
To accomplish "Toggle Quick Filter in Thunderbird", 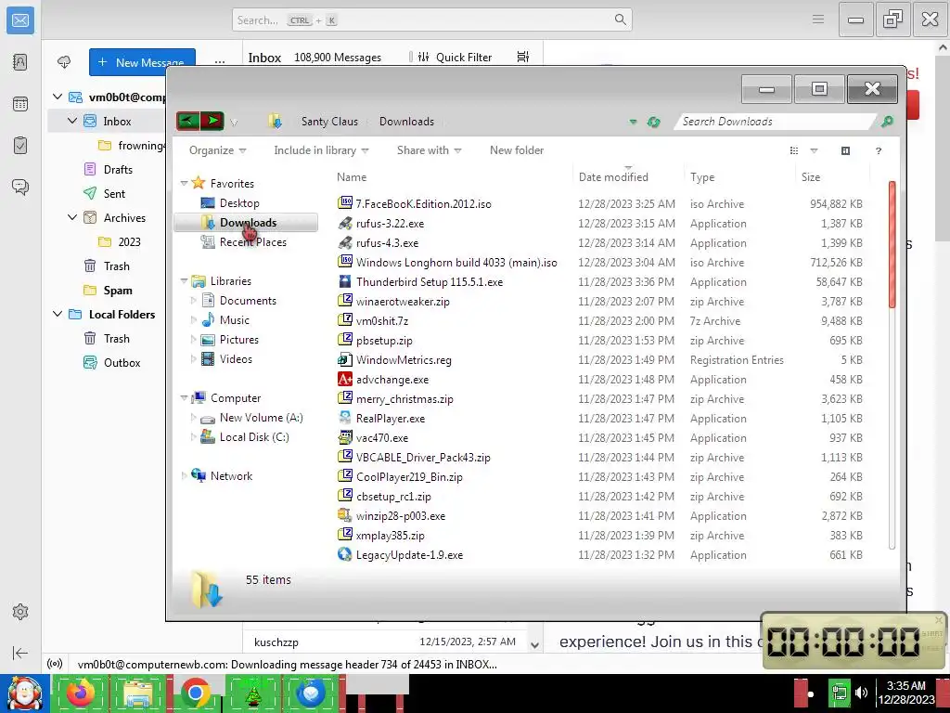I will coord(455,57).
